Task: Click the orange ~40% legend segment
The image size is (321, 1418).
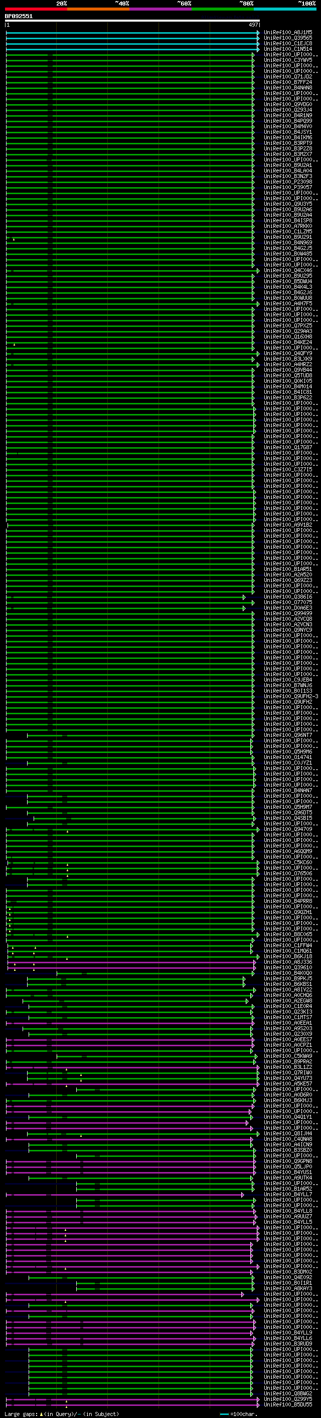Action: click(x=98, y=9)
